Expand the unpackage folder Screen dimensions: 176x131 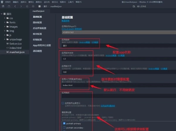[x=5, y=39]
